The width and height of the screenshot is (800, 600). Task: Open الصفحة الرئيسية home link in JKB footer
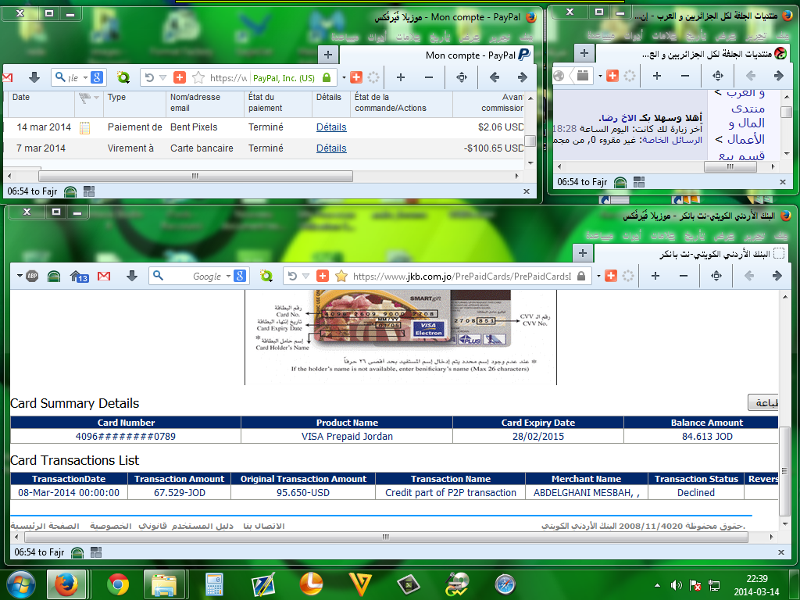tap(45, 526)
